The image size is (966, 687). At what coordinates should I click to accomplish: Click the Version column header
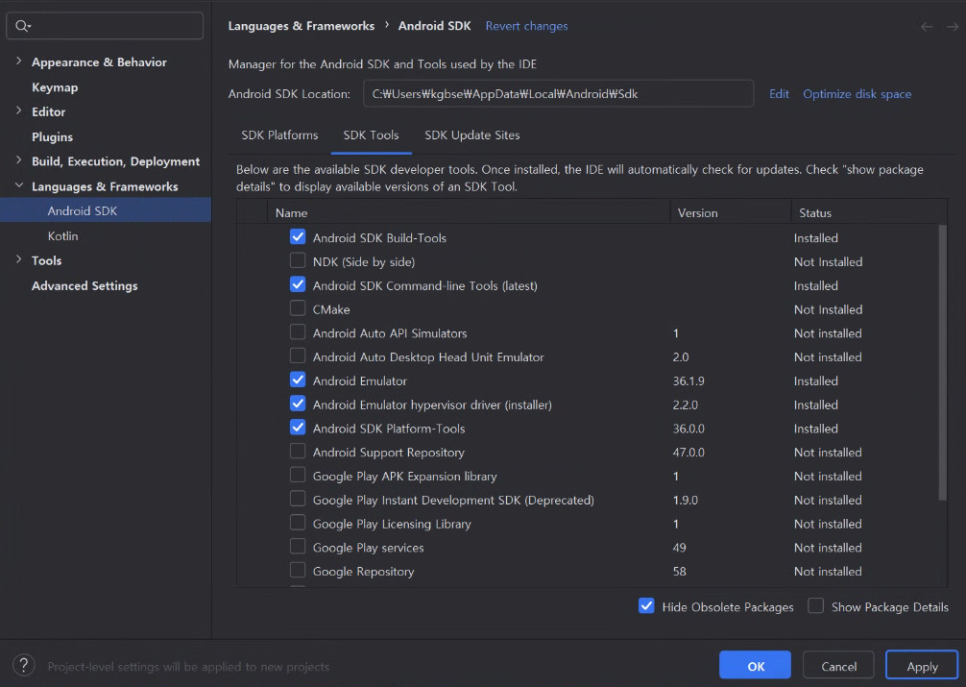coord(697,212)
